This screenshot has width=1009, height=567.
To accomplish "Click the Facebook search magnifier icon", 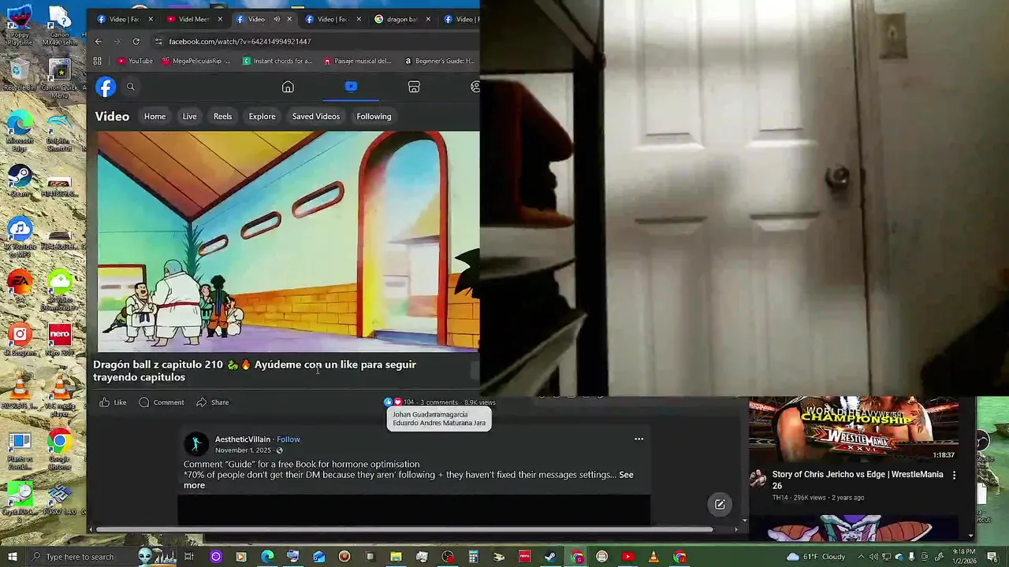I will tap(131, 87).
